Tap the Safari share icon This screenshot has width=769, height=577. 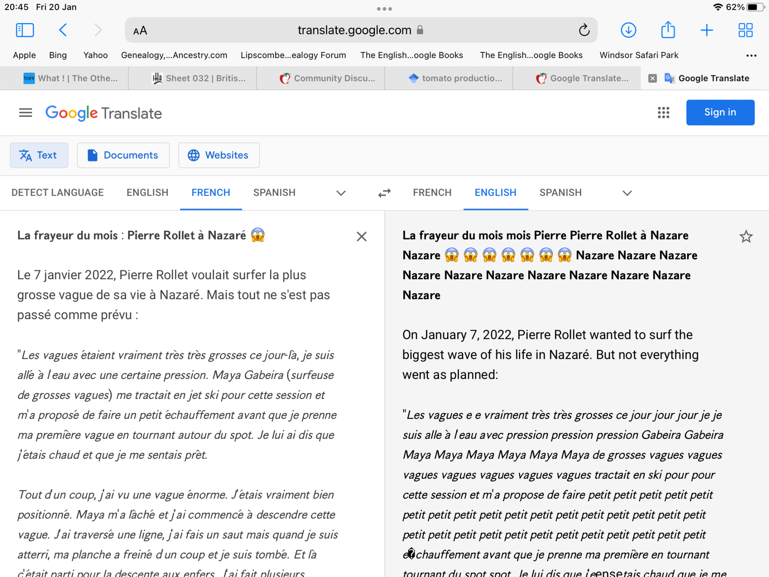click(668, 30)
